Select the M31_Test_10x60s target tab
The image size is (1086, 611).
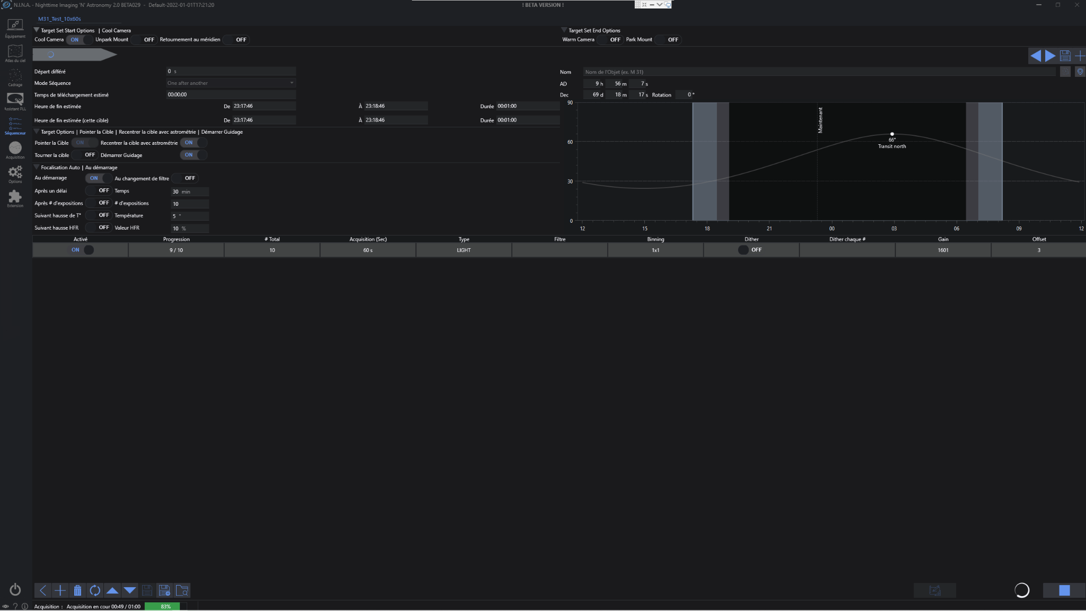pyautogui.click(x=59, y=19)
